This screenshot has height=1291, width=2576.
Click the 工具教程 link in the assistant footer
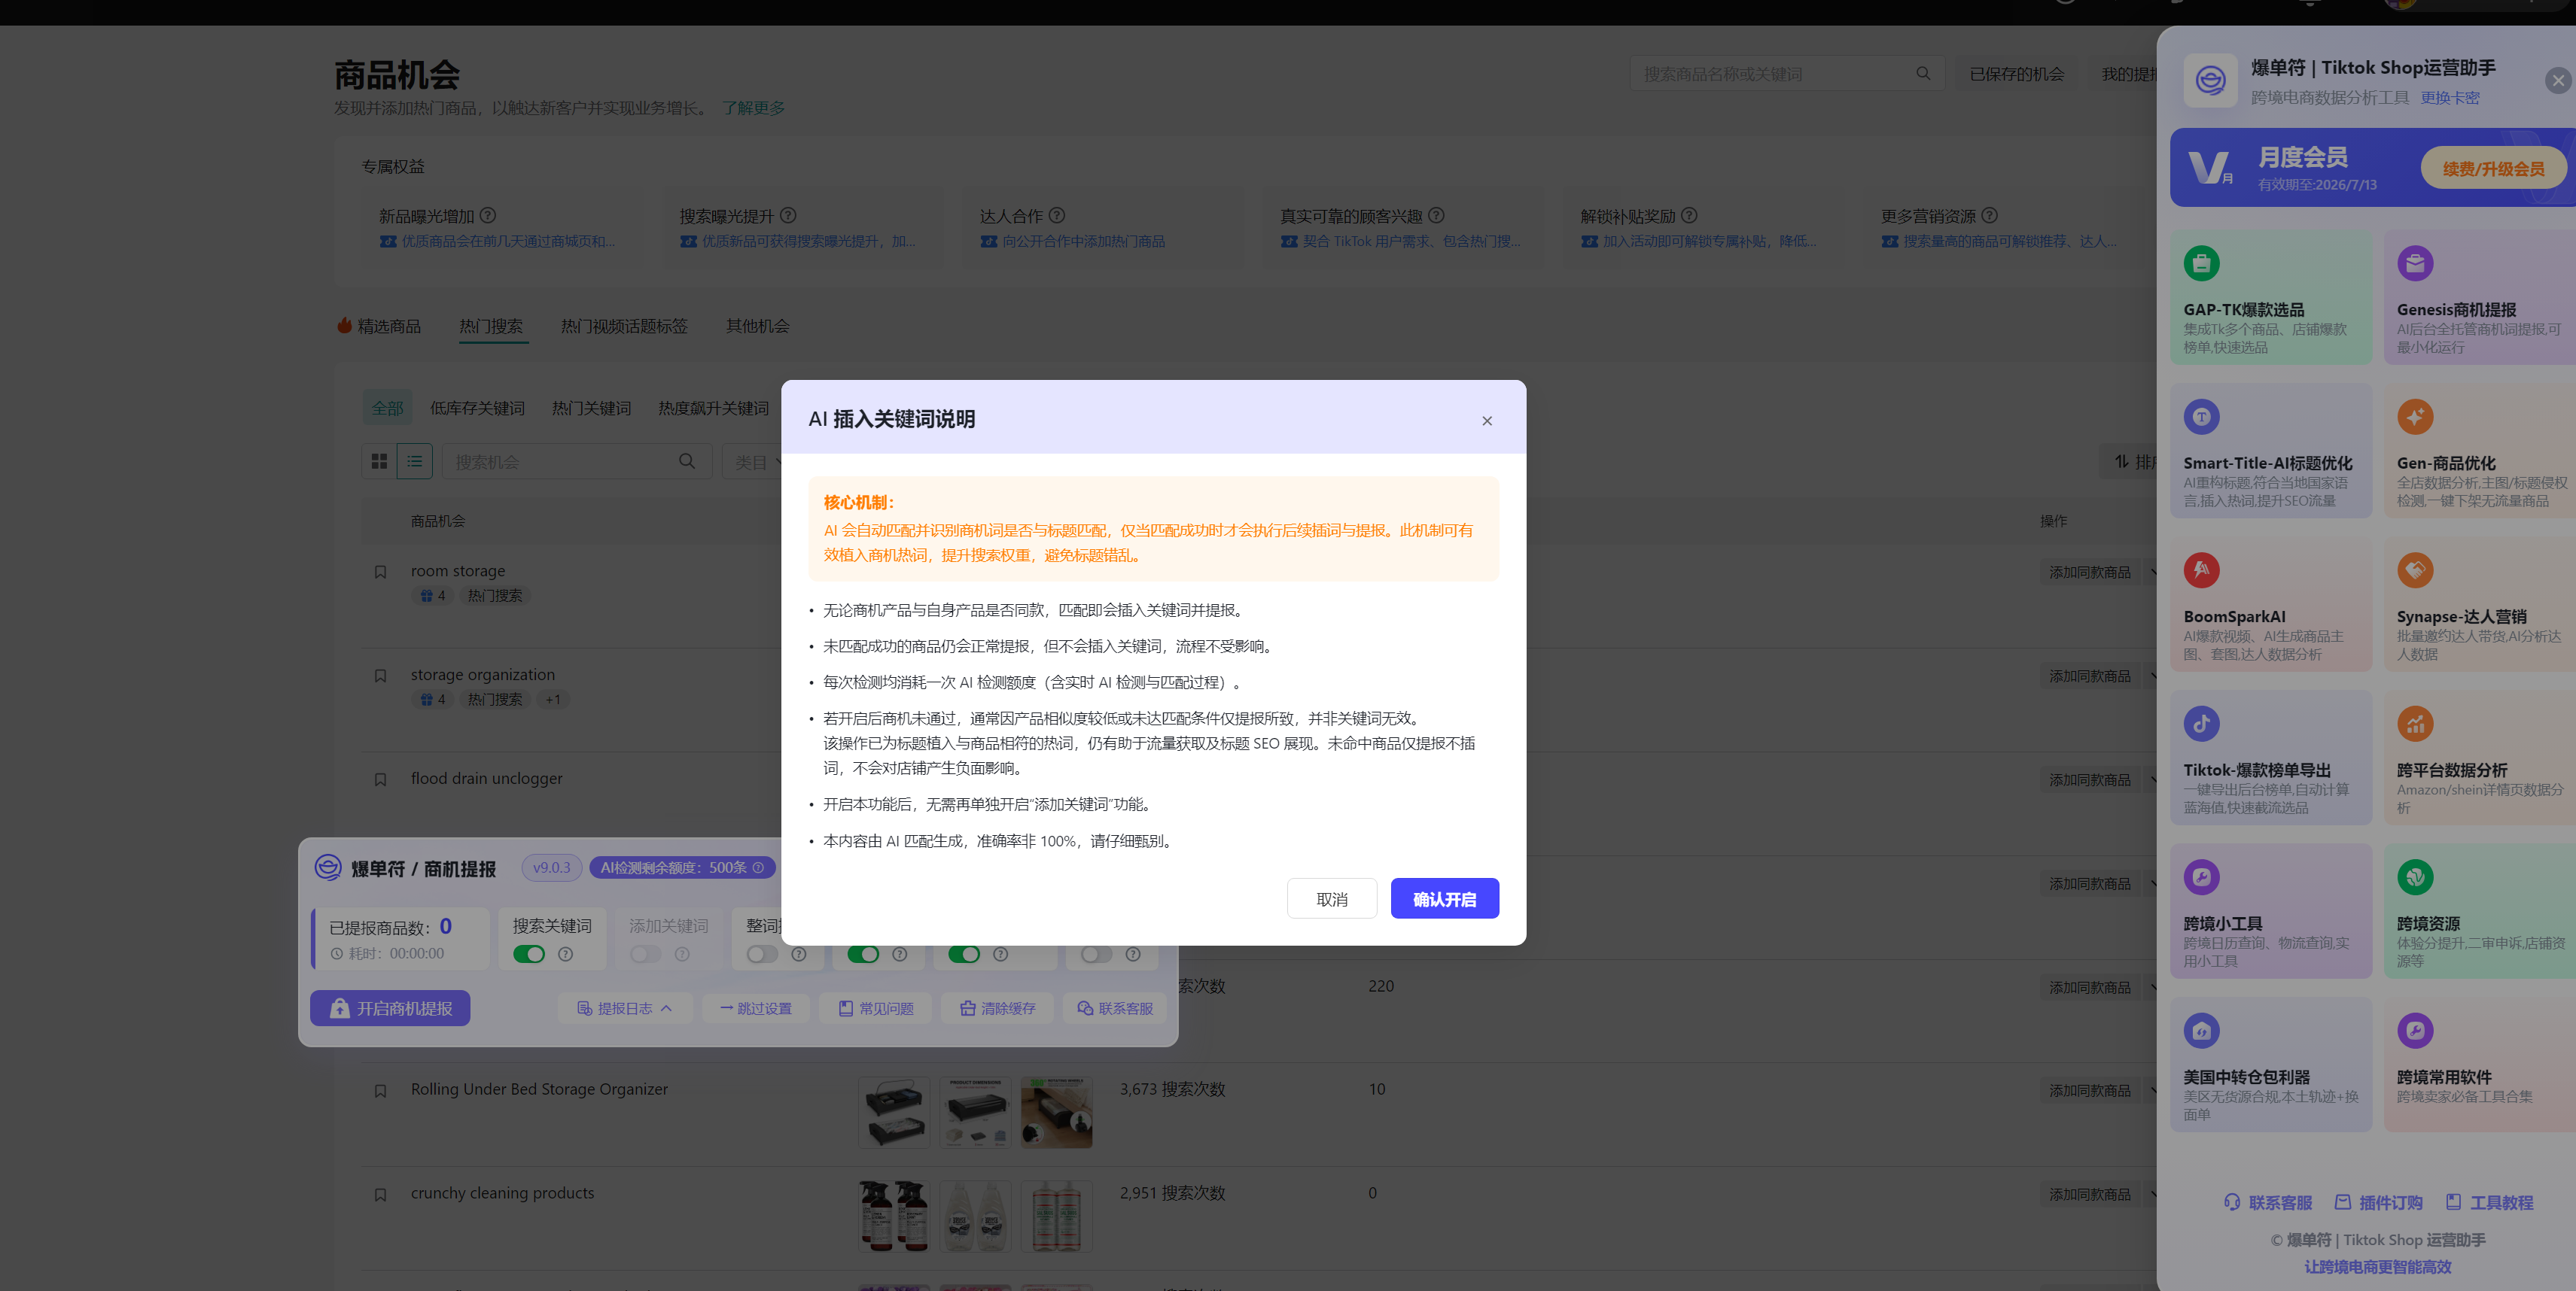tap(2490, 1202)
